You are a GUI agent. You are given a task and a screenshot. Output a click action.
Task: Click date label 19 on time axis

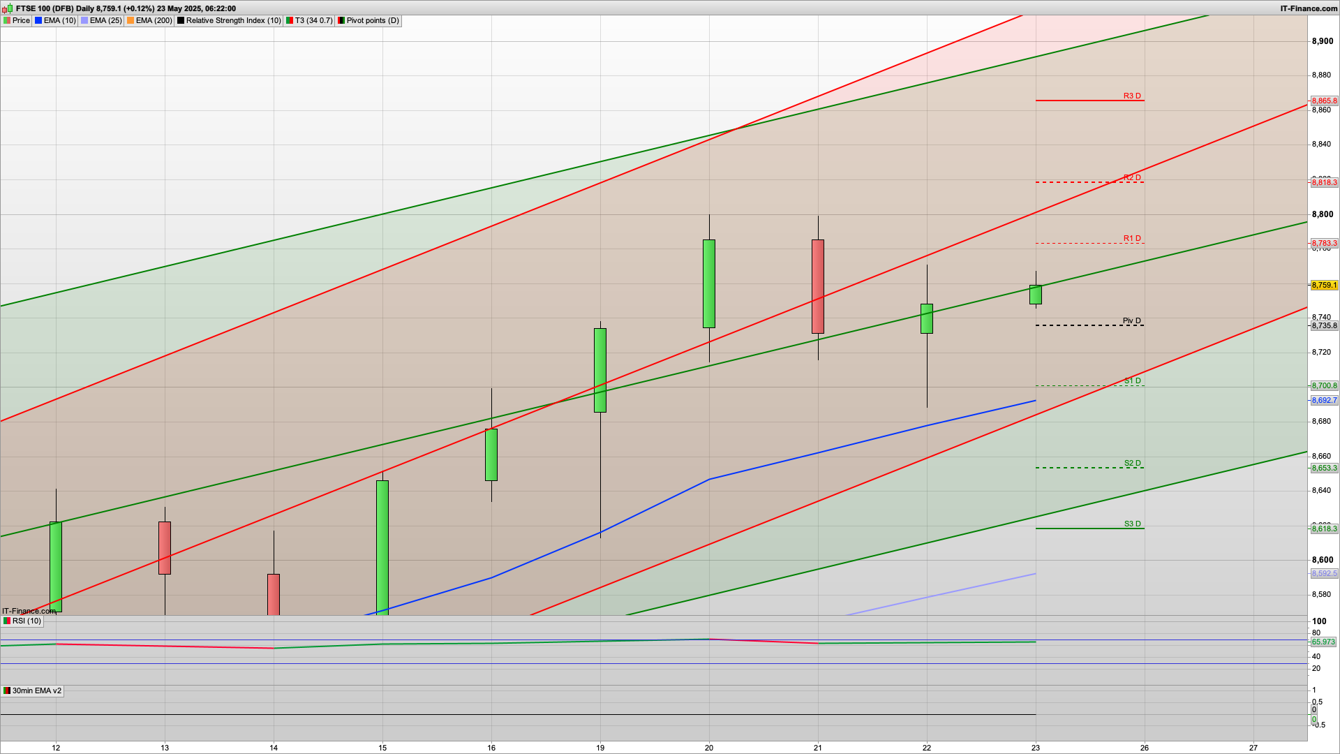(600, 748)
